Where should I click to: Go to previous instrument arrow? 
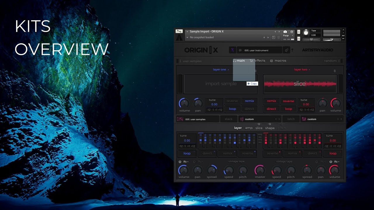pos(275,32)
